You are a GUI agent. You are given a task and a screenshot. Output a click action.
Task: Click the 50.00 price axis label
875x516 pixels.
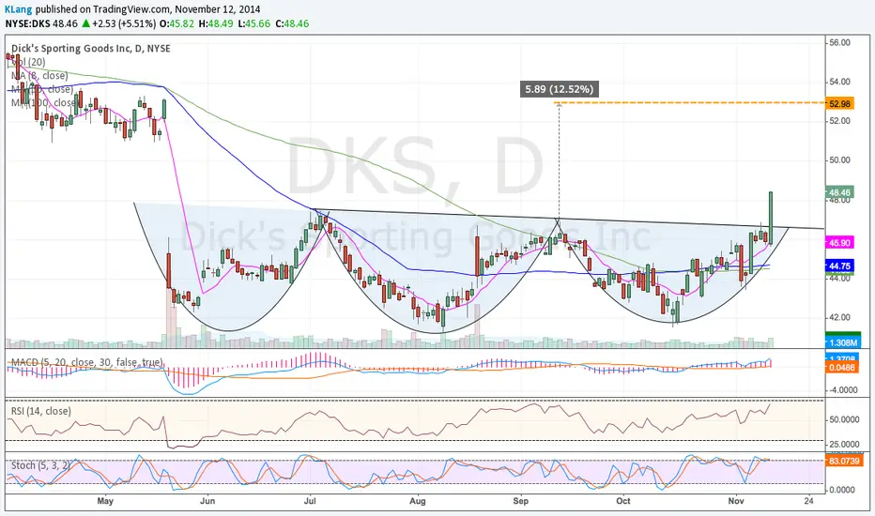point(840,160)
